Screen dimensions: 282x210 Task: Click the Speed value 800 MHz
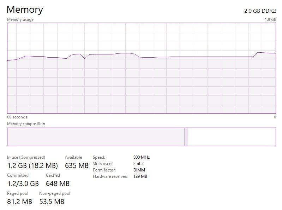pos(142,157)
